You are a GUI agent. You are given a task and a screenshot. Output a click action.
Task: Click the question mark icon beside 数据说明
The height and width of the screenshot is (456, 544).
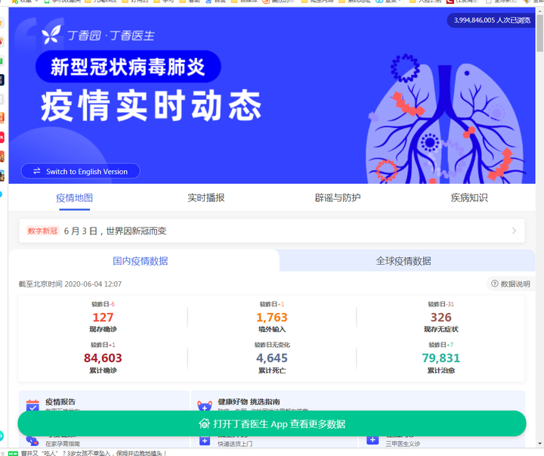coord(494,284)
